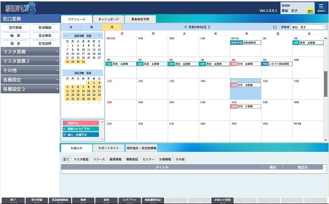Select June 15 in the mini calendar

(x=88, y=90)
